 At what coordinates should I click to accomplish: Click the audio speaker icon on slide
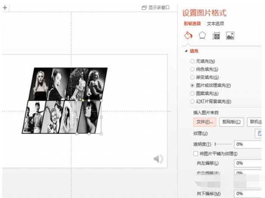pyautogui.click(x=158, y=159)
